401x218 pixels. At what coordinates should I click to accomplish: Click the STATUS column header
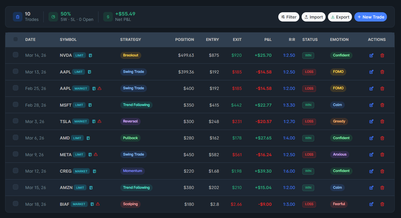310,39
